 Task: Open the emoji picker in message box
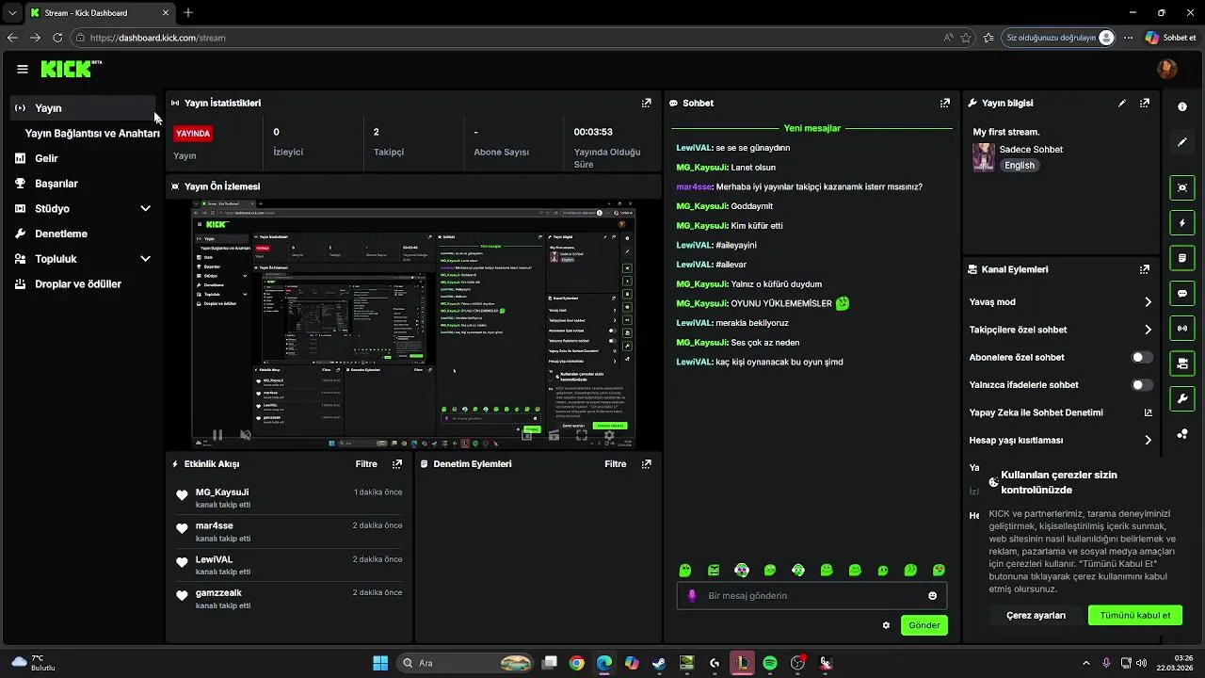click(933, 596)
